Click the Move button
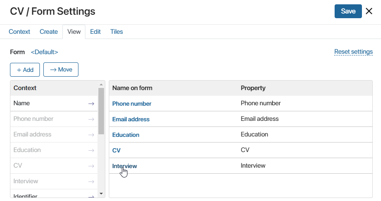Screen dimensions: 381x201 pyautogui.click(x=61, y=69)
